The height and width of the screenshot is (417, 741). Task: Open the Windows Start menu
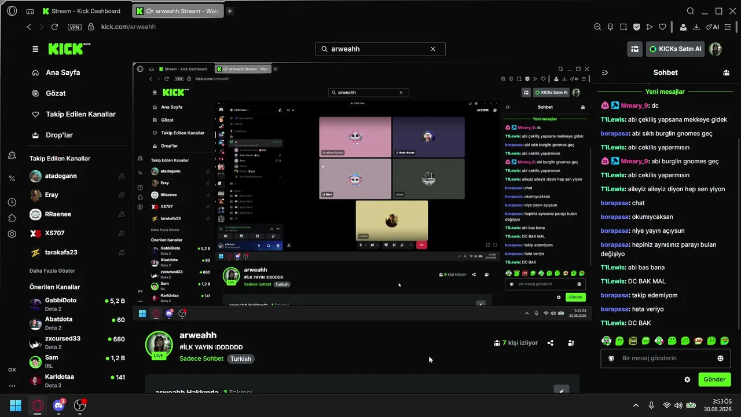16,405
